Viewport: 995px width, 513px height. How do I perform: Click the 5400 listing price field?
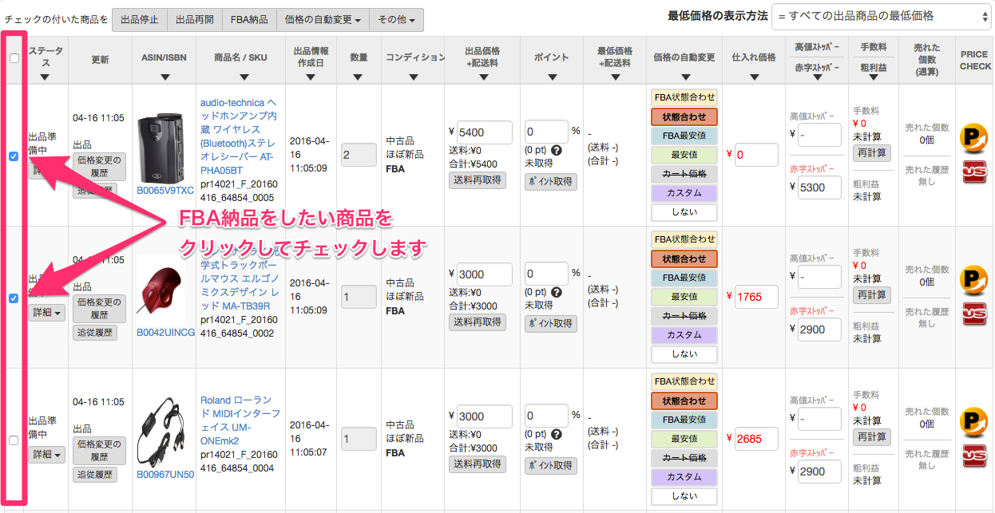coord(485,132)
